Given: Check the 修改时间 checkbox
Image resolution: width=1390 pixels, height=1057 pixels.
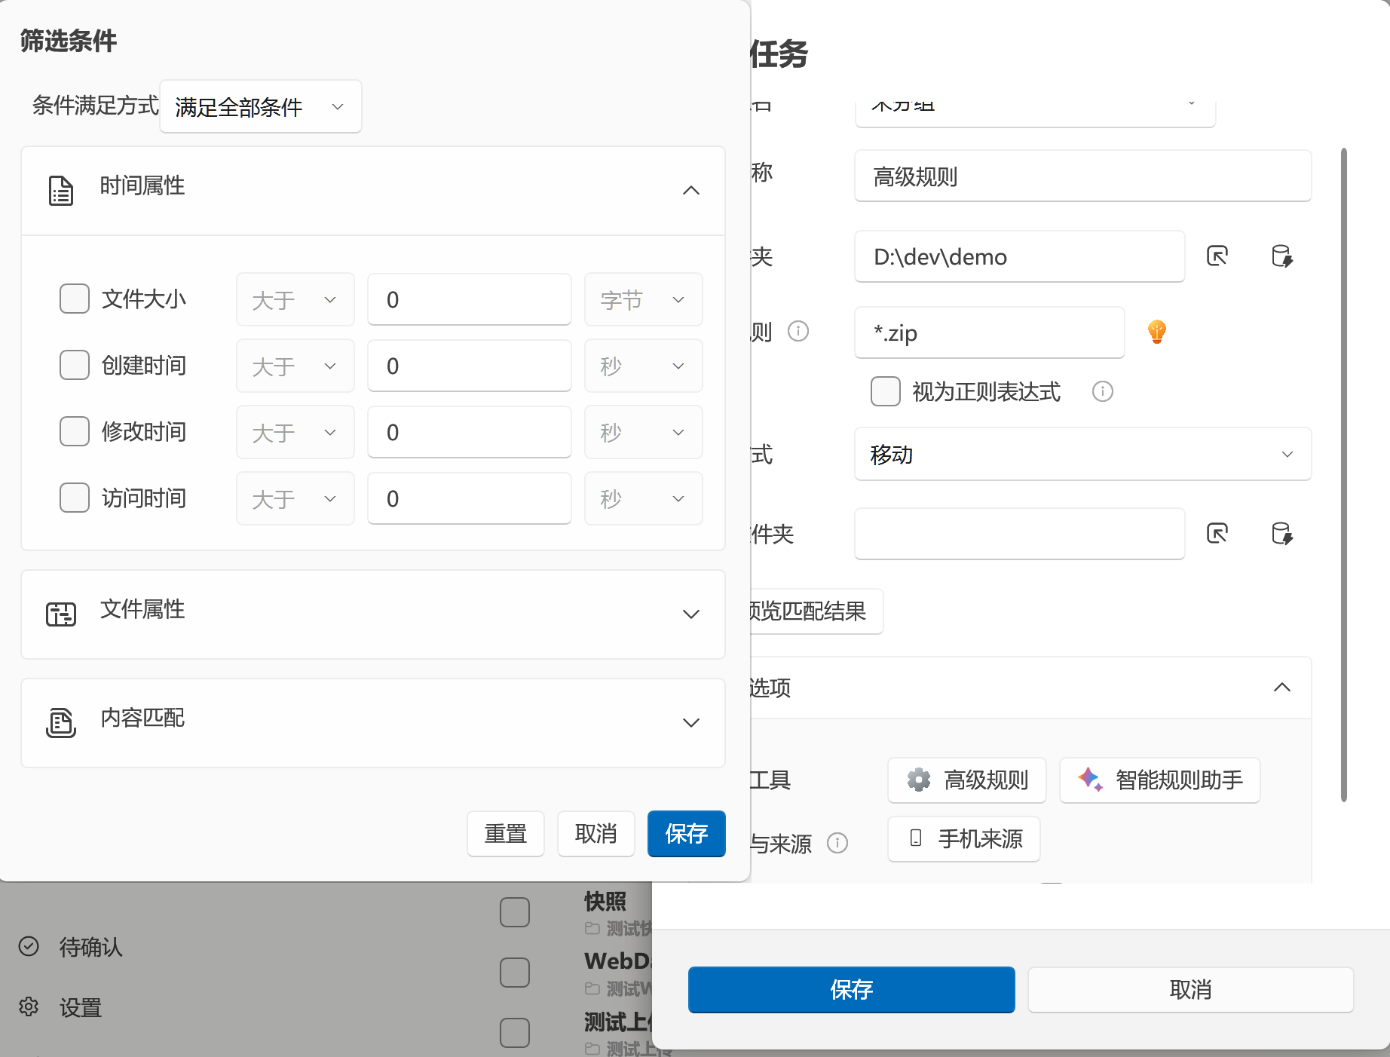Looking at the screenshot, I should [x=75, y=431].
